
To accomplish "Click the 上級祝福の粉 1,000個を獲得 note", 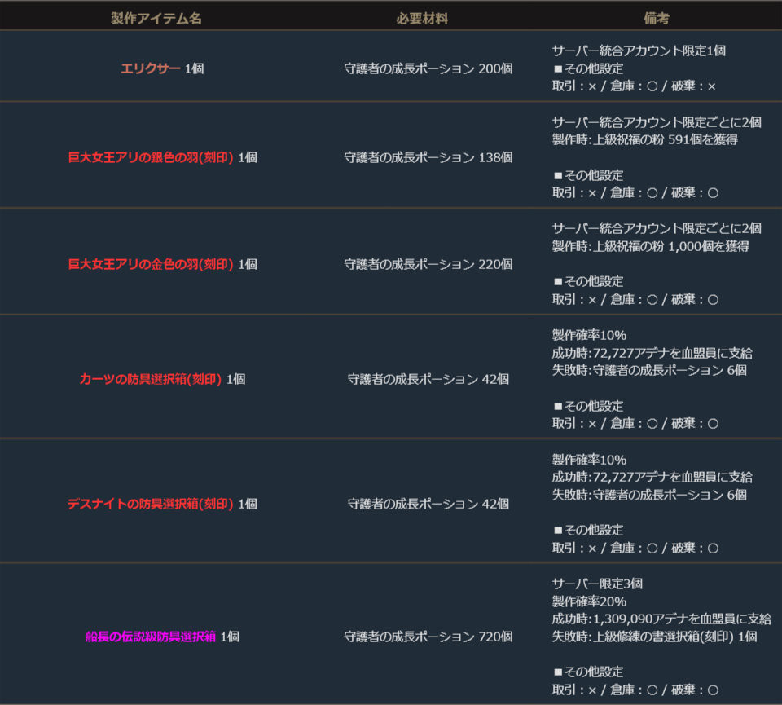I will [650, 246].
